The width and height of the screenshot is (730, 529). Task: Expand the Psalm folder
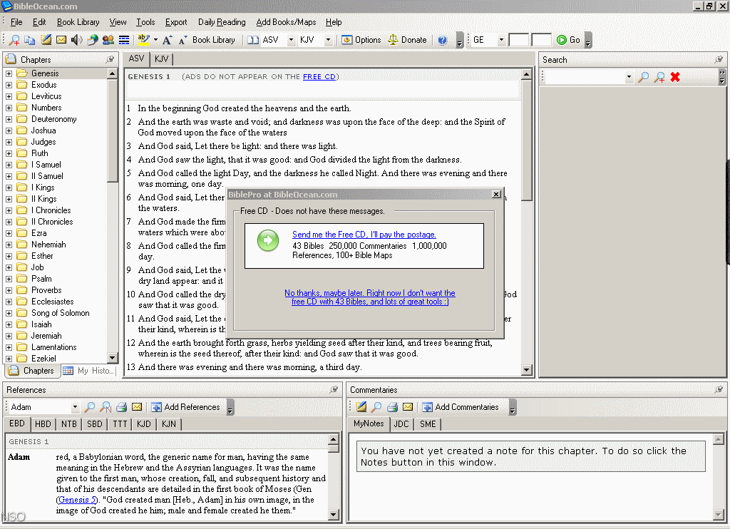[9, 279]
